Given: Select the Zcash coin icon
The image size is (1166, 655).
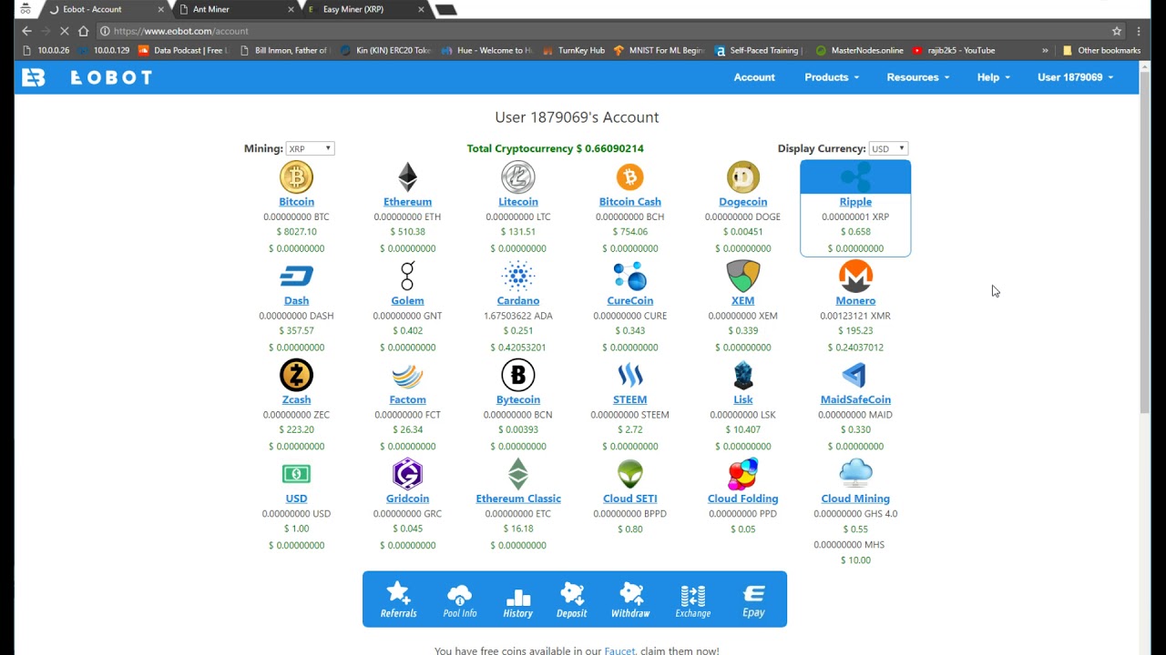Looking at the screenshot, I should (296, 375).
